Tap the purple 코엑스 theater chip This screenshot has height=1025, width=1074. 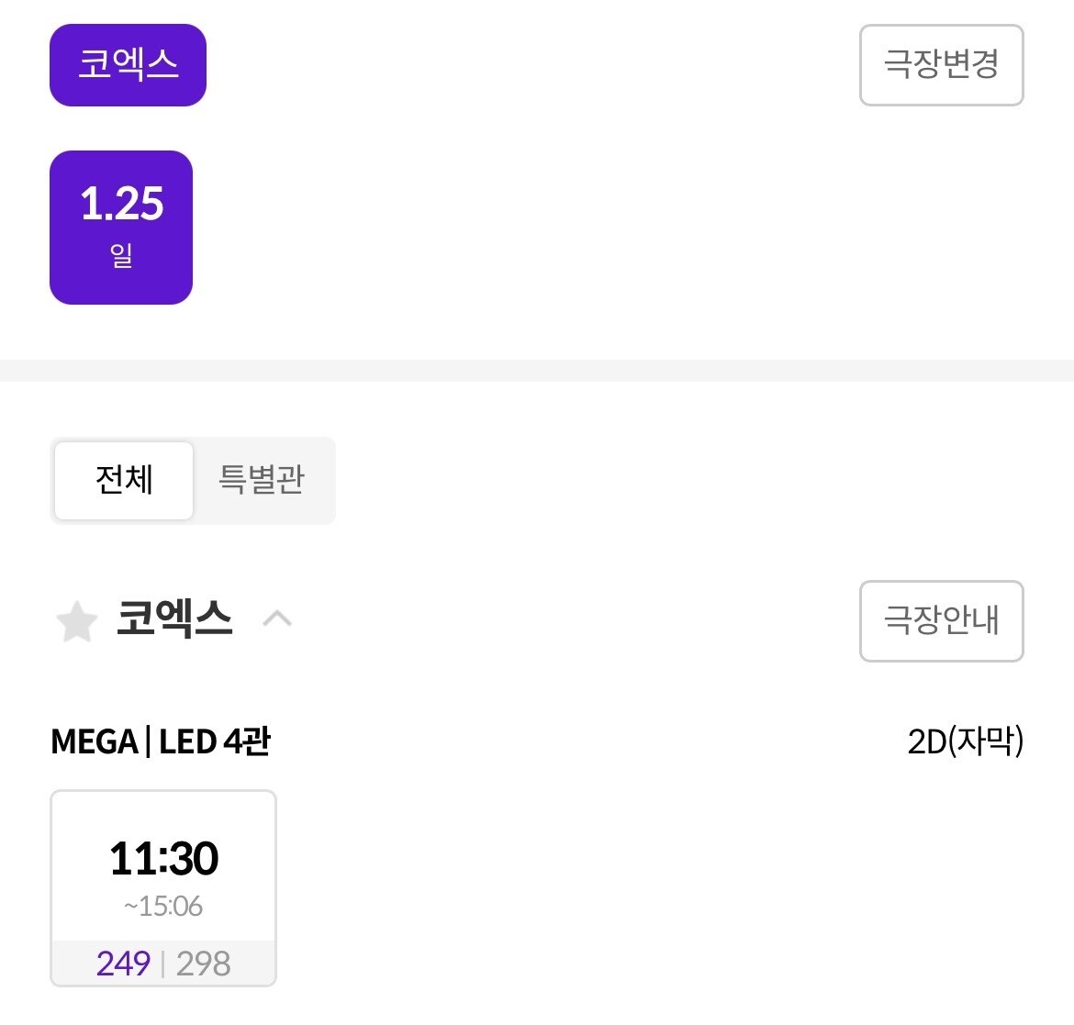128,65
